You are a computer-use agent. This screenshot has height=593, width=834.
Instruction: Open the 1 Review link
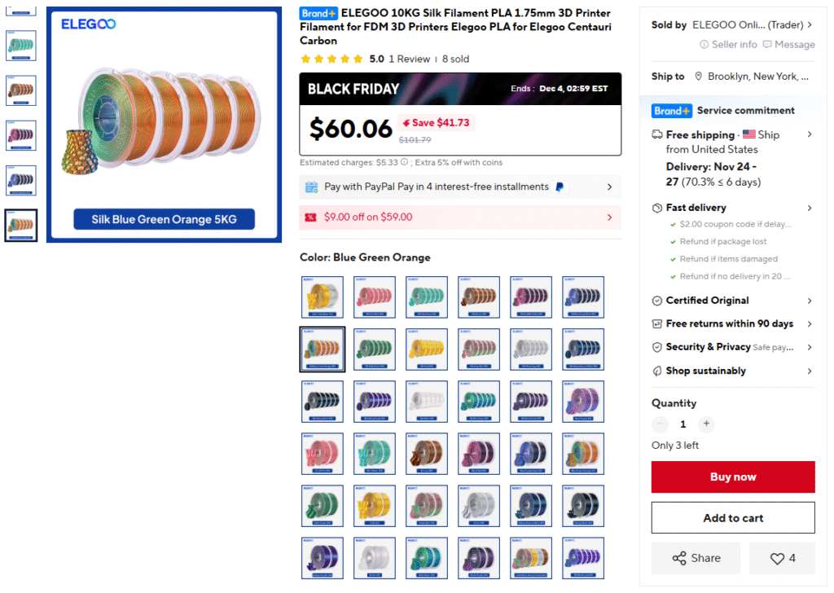[x=409, y=59]
